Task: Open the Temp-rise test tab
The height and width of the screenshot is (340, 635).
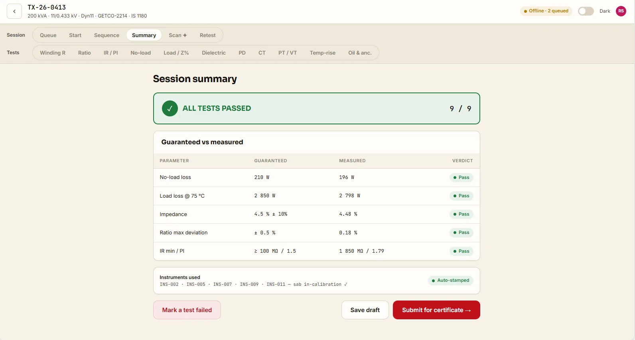Action: tap(323, 53)
